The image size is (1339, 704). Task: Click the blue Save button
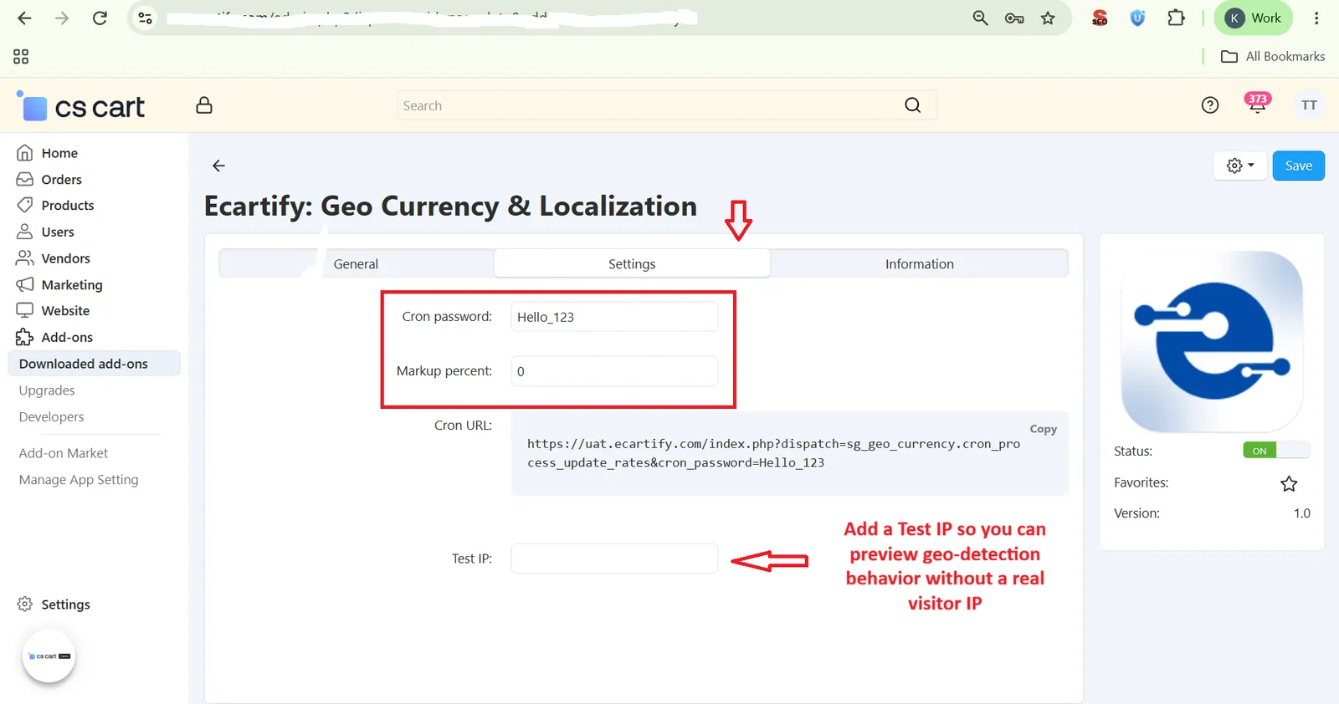[x=1298, y=166]
